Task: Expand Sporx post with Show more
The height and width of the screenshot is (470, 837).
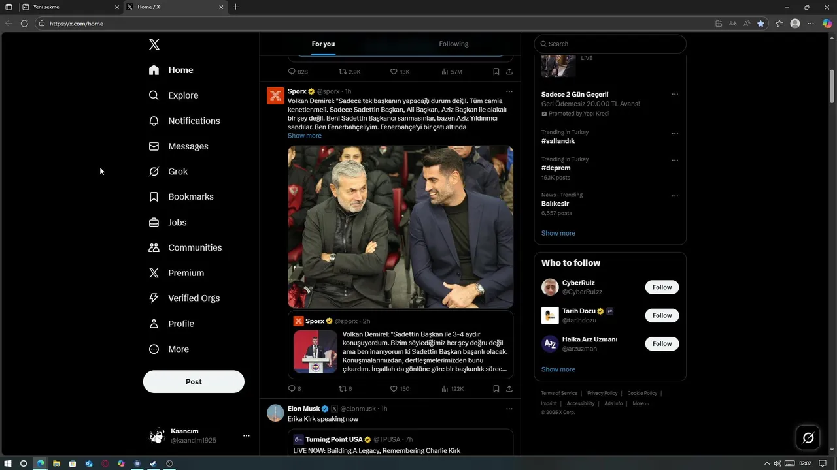Action: pos(305,136)
